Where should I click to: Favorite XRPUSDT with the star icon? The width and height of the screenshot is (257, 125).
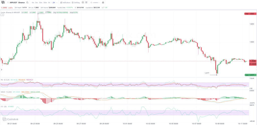point(8,3)
